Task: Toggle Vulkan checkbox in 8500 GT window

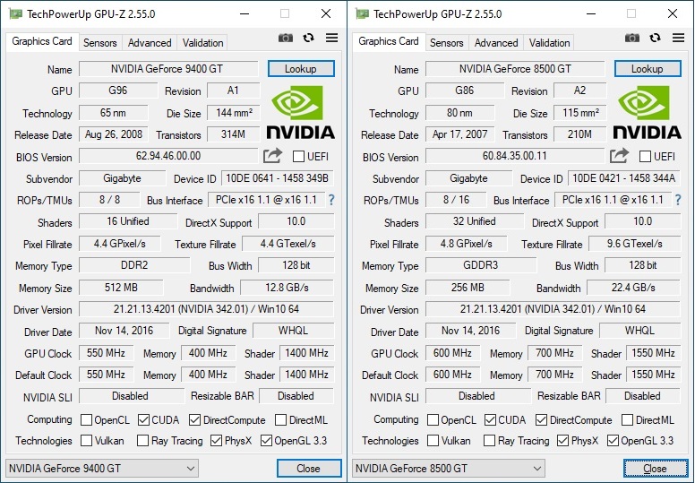Action: point(433,440)
